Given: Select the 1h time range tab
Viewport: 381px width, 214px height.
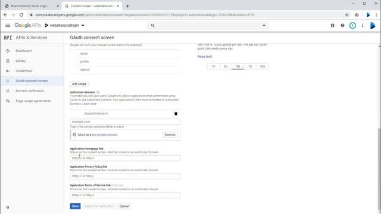Looking at the screenshot, I should (x=213, y=66).
